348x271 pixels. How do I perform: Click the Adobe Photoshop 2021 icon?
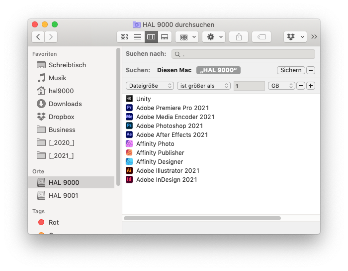[x=129, y=126]
